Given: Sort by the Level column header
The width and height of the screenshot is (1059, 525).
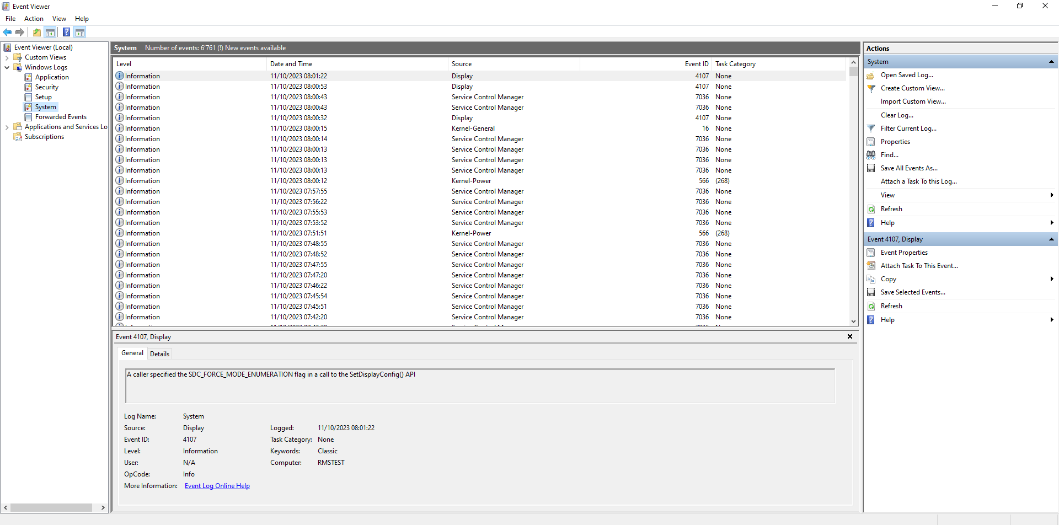Looking at the screenshot, I should (x=190, y=64).
